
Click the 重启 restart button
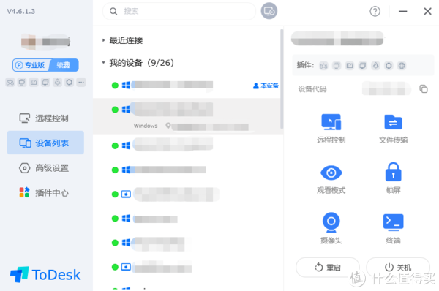[x=328, y=267]
